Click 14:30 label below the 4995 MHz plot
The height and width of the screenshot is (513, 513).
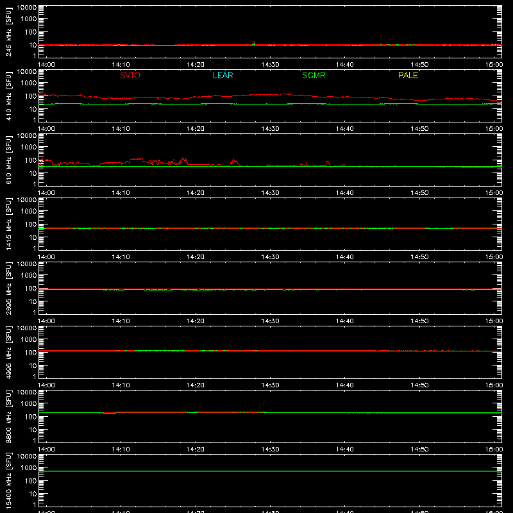click(270, 385)
